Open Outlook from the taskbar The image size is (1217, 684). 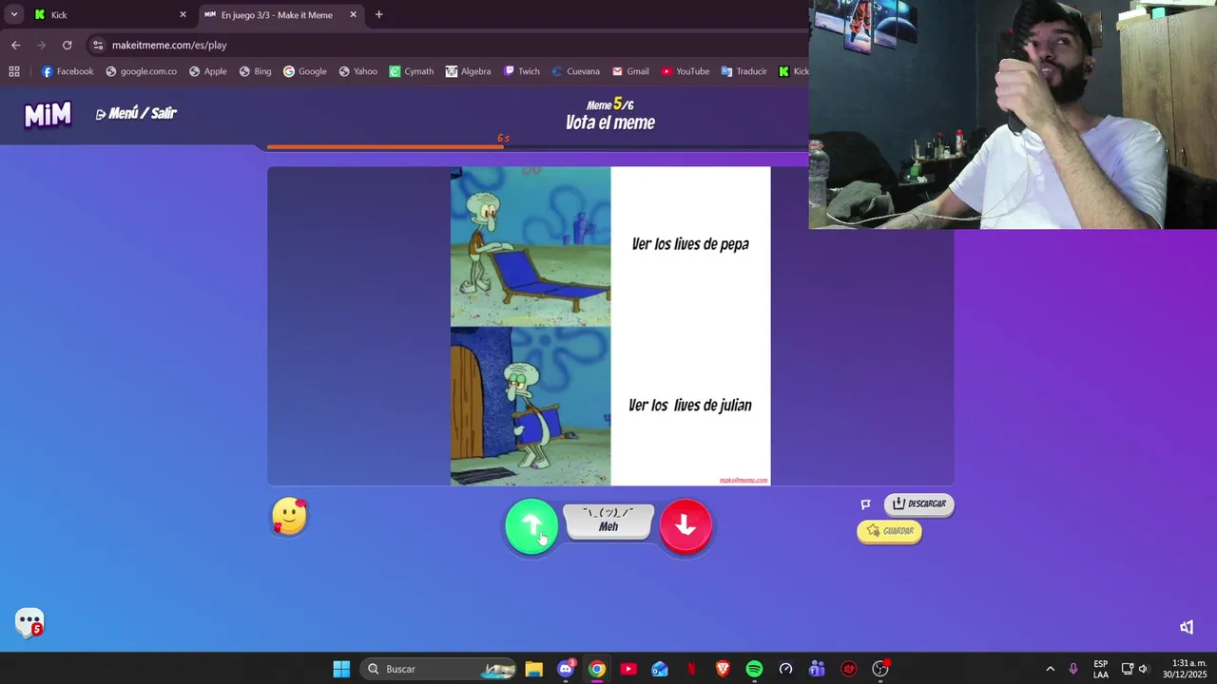pos(660,669)
